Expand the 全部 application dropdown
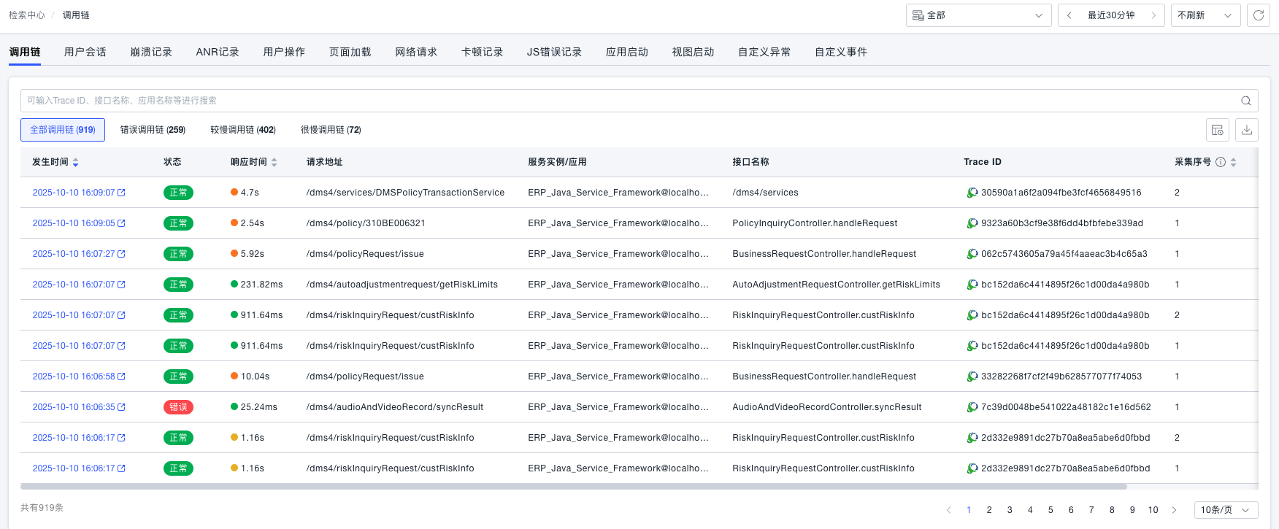Image resolution: width=1279 pixels, height=529 pixels. click(978, 15)
